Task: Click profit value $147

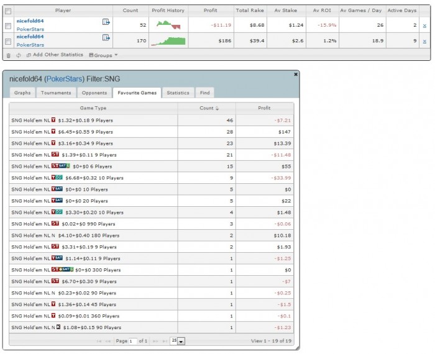Action: pos(285,132)
